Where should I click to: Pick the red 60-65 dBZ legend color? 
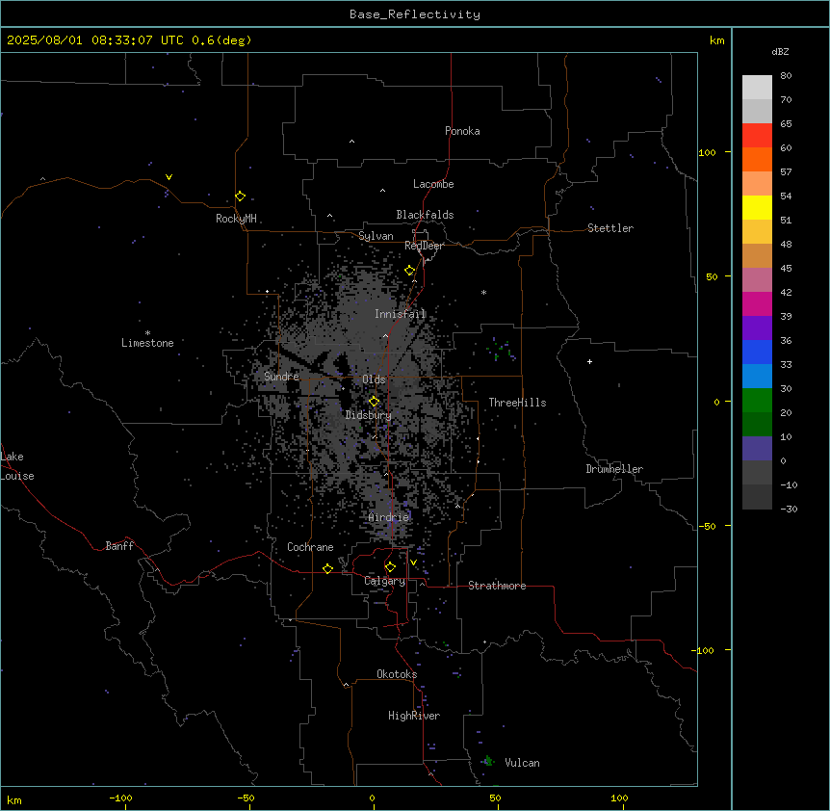pyautogui.click(x=757, y=136)
